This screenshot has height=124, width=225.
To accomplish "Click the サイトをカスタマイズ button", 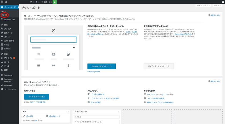I will point(37,96).
